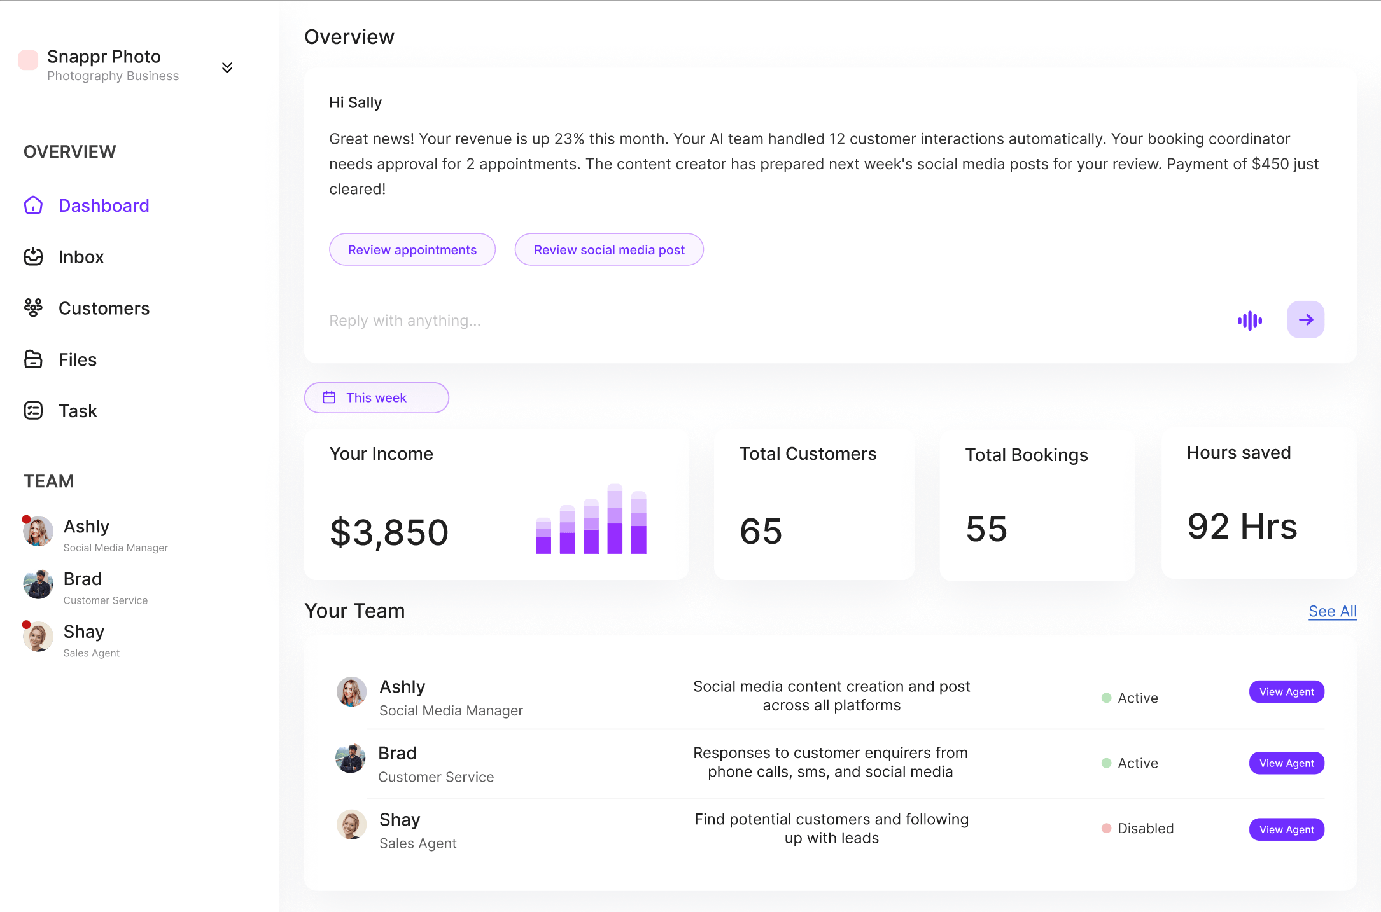The image size is (1381, 912).
Task: View Agent for Shay Sales Agent
Action: tap(1286, 829)
